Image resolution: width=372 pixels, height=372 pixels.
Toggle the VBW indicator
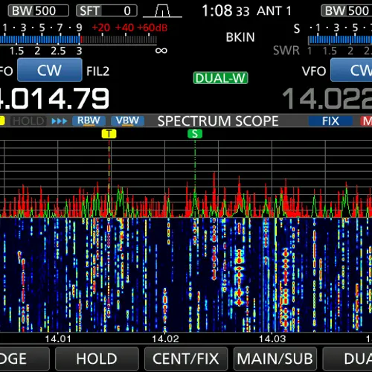(x=127, y=121)
